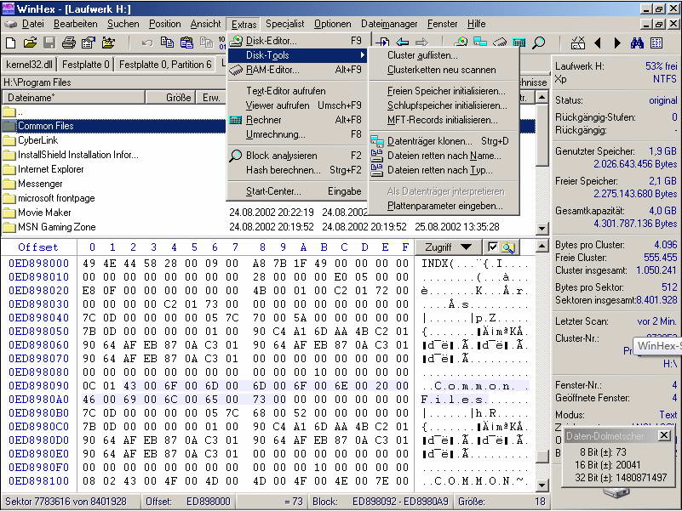682x511 pixels.
Task: Click the Print toolbar icon
Action: (x=69, y=43)
